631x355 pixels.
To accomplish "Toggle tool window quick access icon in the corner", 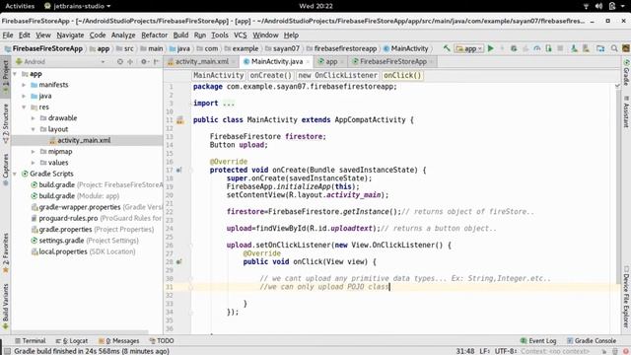I will pyautogui.click(x=7, y=351).
